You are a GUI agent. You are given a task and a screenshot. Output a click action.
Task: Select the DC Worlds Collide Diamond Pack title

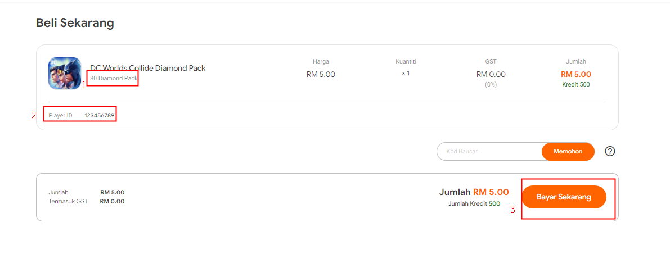148,68
